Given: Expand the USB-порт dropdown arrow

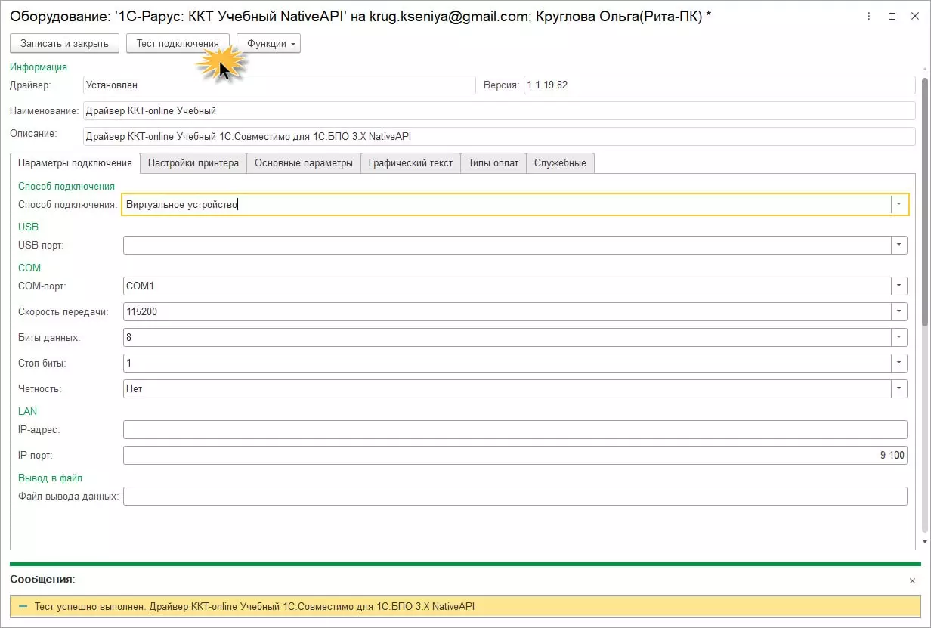Looking at the screenshot, I should click(899, 245).
